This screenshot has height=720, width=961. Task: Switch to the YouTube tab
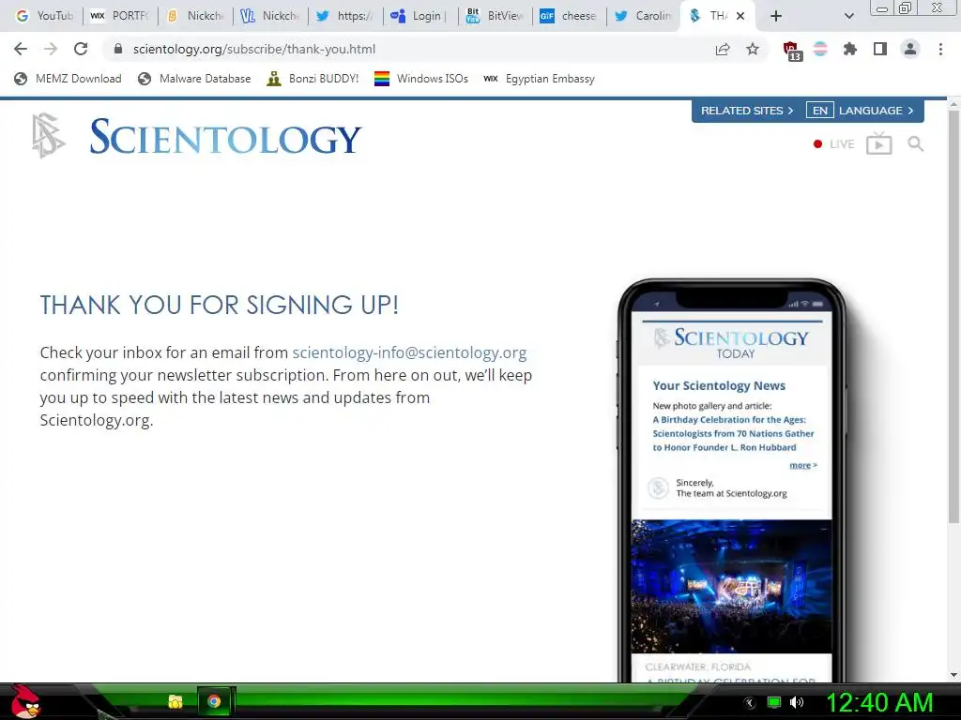click(x=45, y=16)
